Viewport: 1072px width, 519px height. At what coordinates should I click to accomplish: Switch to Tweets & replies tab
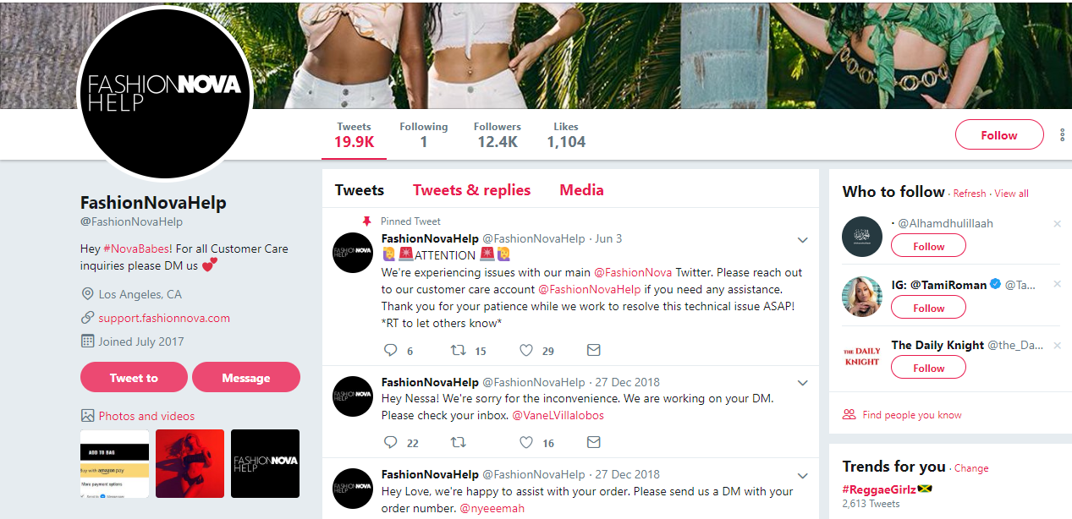click(471, 190)
